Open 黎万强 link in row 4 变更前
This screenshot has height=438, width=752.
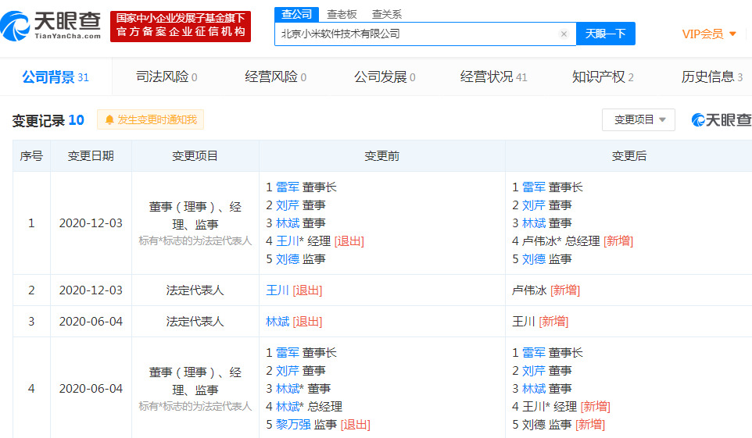click(x=293, y=425)
